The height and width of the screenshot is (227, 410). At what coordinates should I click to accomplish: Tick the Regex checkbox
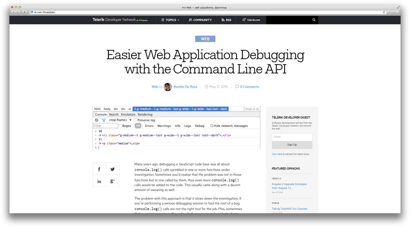tap(120, 126)
